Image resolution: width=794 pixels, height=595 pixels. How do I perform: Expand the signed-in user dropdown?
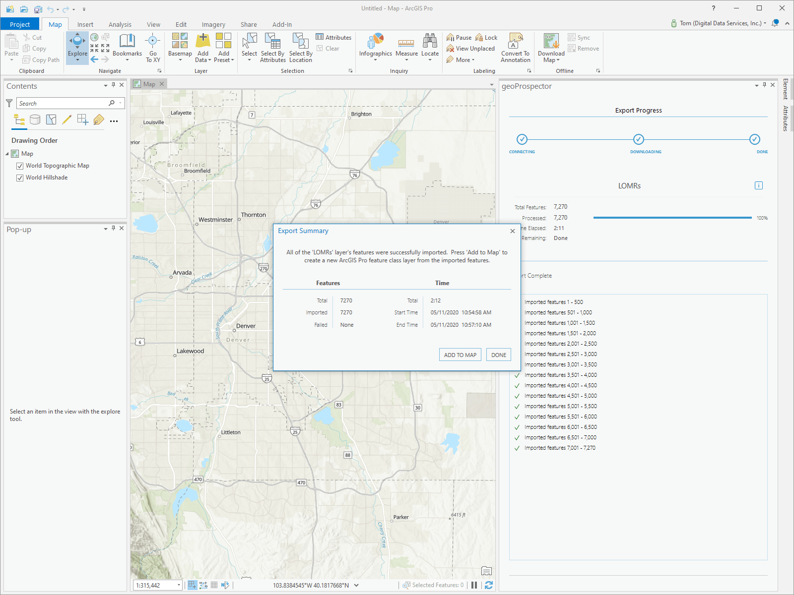coord(765,23)
